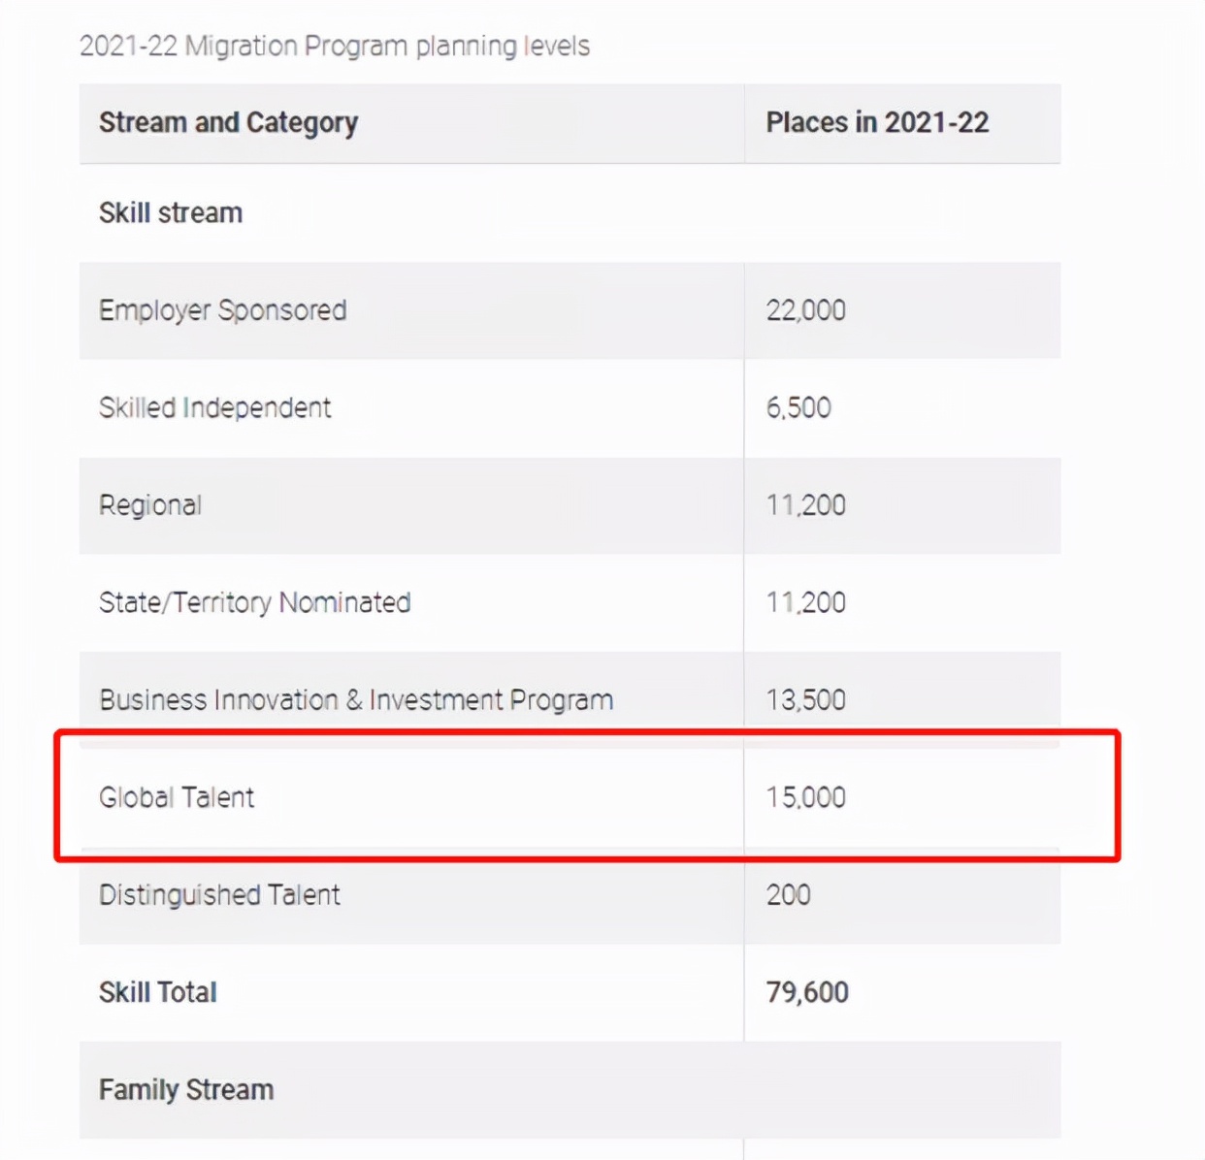Click the Regional 11,200 places value
The image size is (1205, 1160).
pos(805,505)
